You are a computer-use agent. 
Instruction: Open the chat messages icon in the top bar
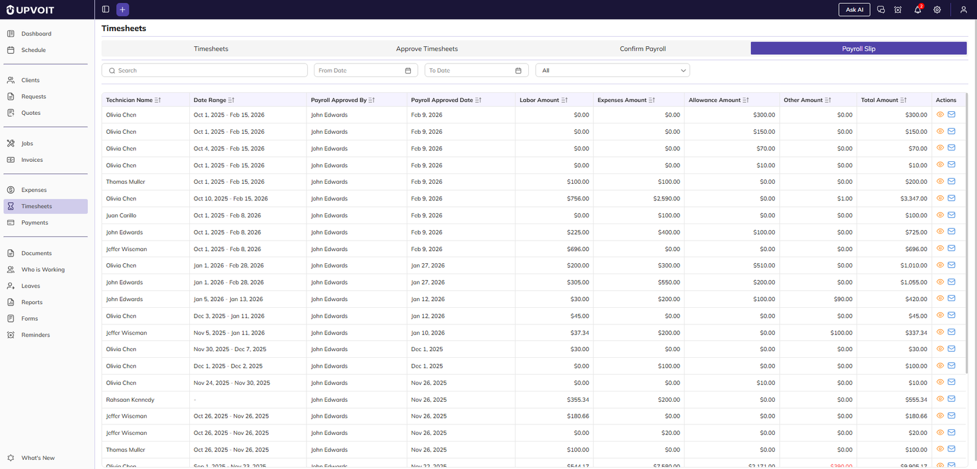pyautogui.click(x=881, y=10)
